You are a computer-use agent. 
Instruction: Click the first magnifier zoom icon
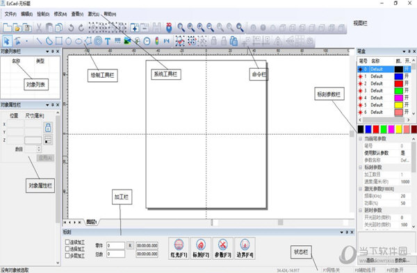[x=181, y=27]
